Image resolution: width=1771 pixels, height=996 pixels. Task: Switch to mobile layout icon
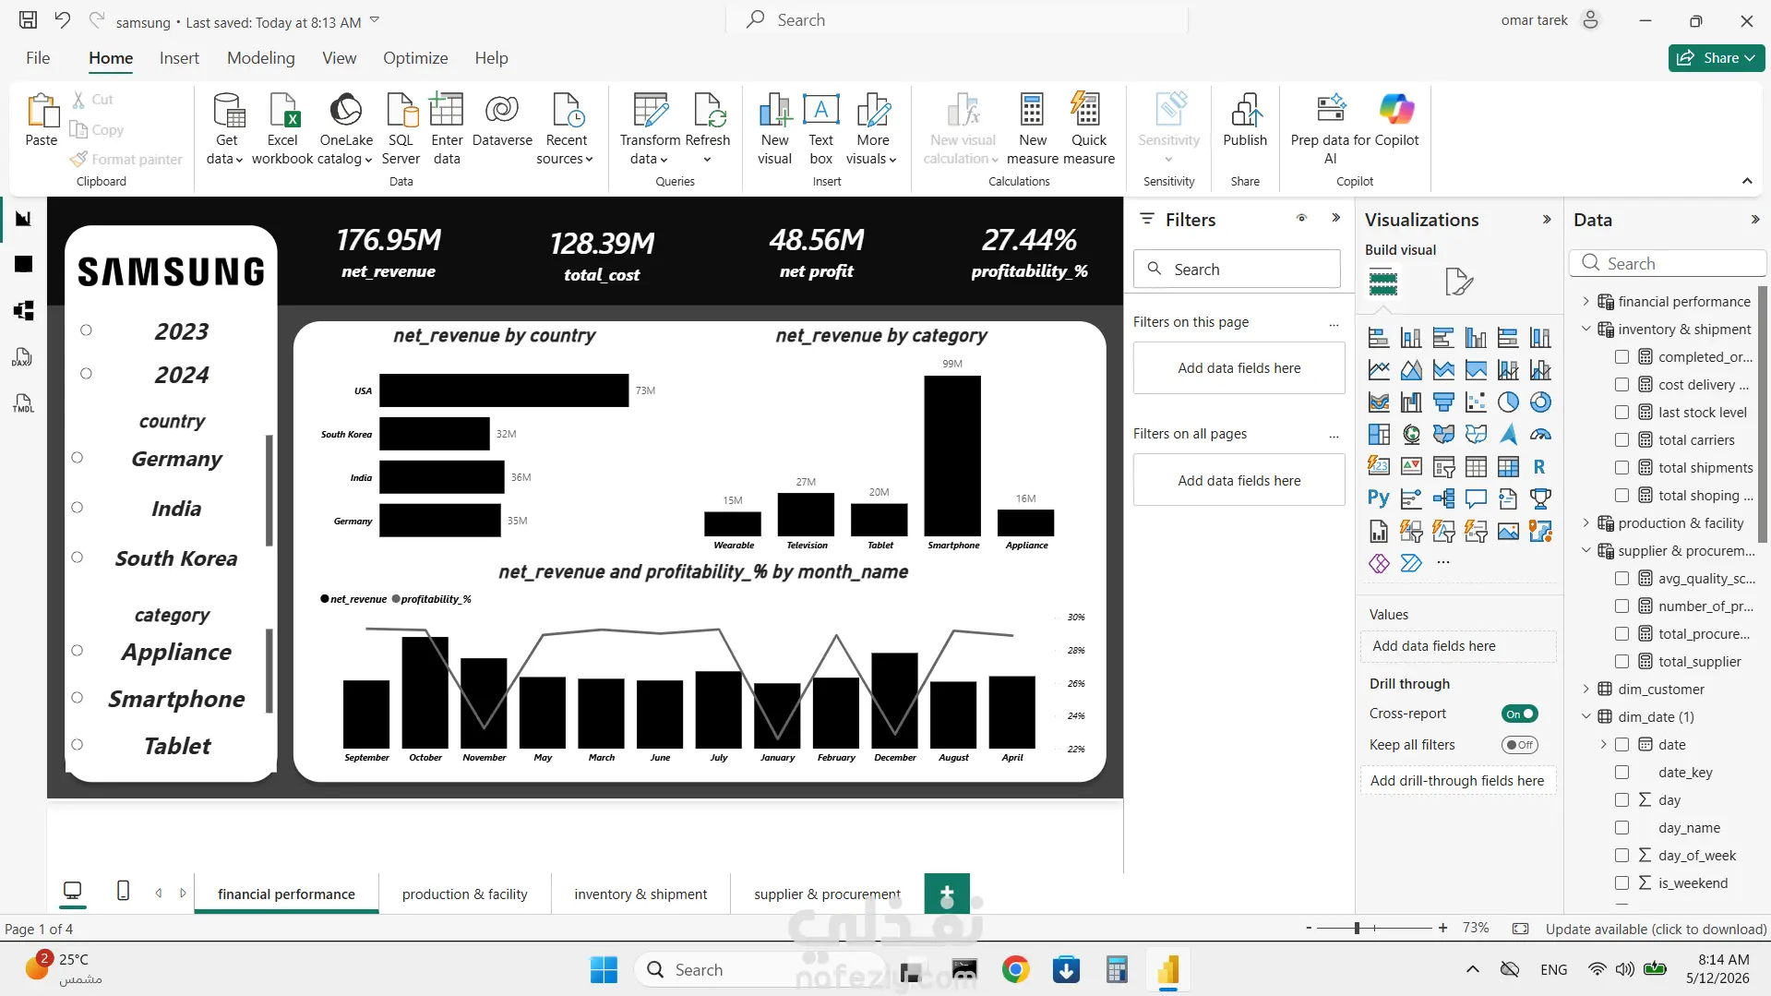[x=123, y=891]
